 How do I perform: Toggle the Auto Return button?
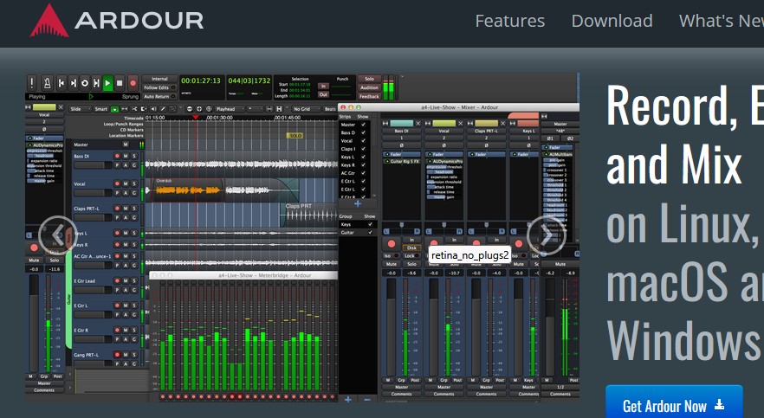pyautogui.click(x=159, y=96)
